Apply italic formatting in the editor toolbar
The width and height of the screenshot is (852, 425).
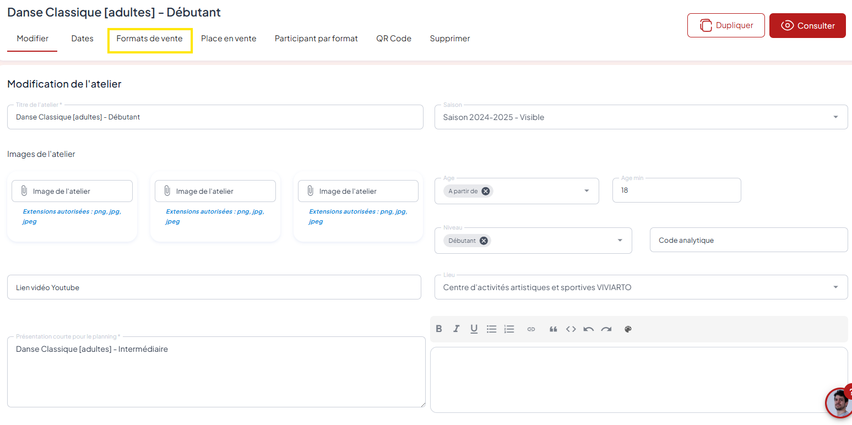click(456, 329)
